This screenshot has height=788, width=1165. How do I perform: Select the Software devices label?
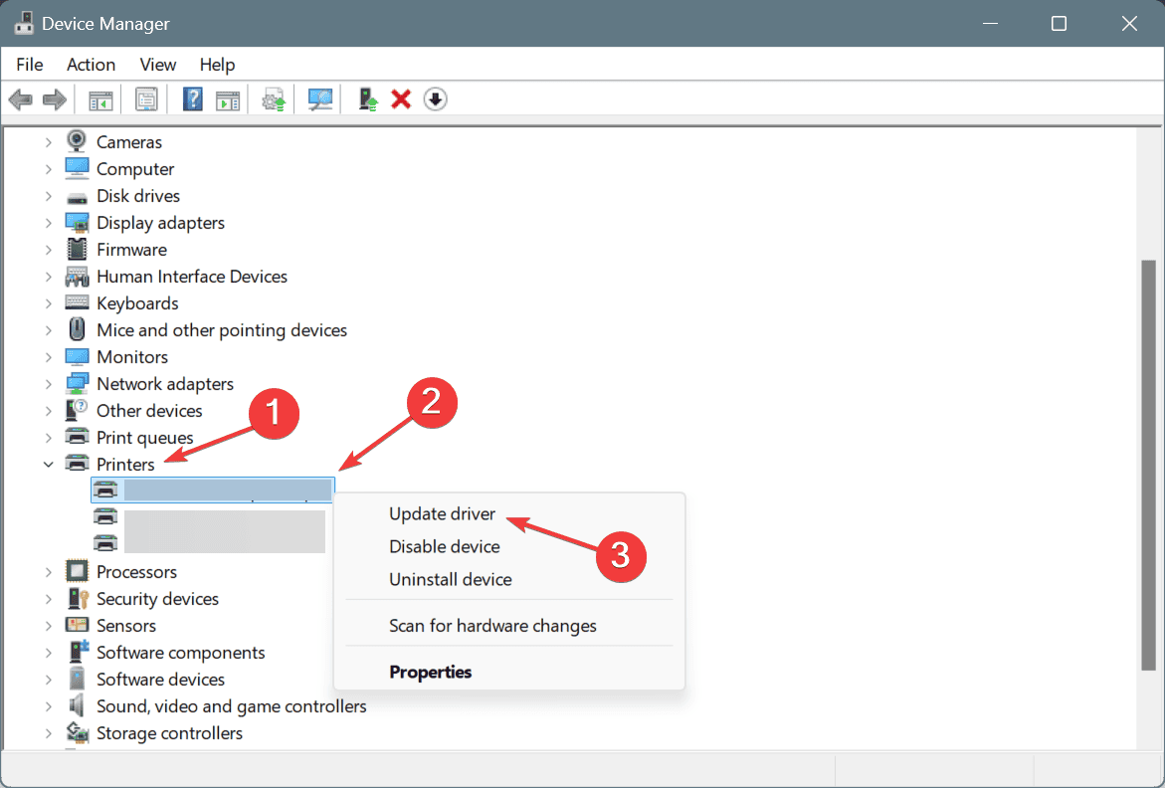[160, 680]
